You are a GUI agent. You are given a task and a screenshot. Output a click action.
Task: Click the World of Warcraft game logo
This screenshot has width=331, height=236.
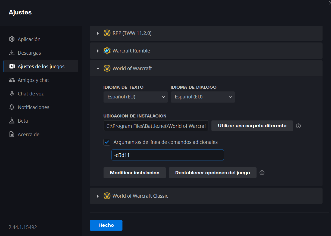[x=107, y=68]
